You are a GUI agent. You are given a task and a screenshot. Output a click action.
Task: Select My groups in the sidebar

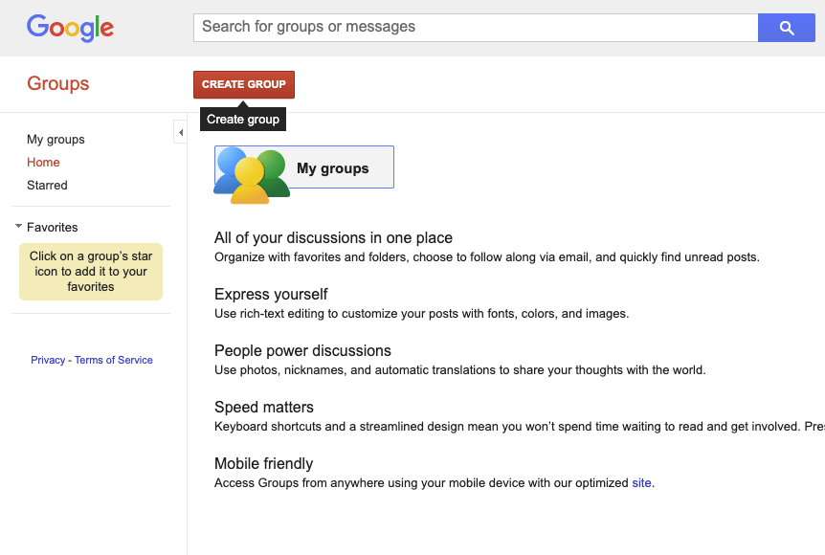tap(55, 139)
